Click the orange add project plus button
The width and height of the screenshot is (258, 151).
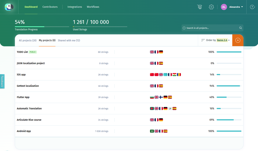(x=238, y=40)
